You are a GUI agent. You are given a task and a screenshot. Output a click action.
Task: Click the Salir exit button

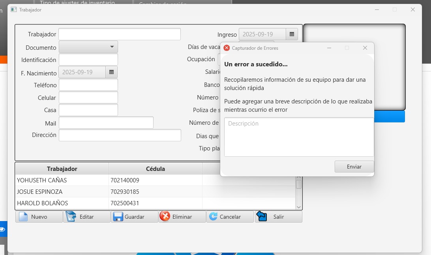(x=278, y=217)
